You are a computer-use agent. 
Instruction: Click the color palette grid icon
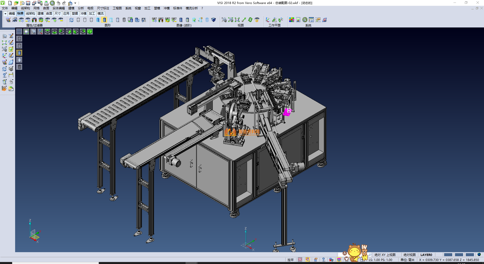[x=291, y=20]
